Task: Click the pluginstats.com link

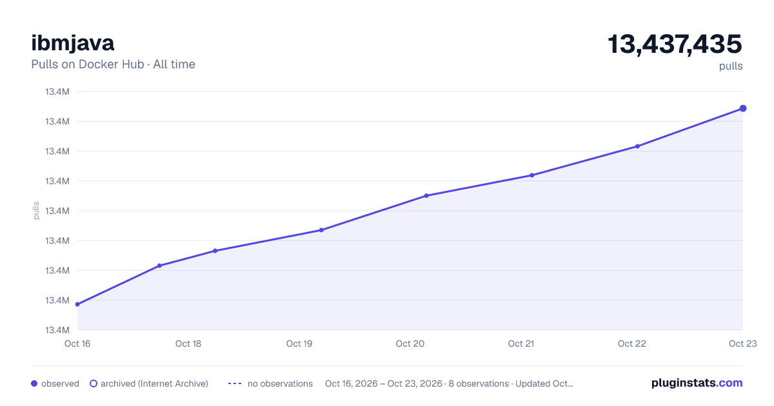Action: coord(697,383)
